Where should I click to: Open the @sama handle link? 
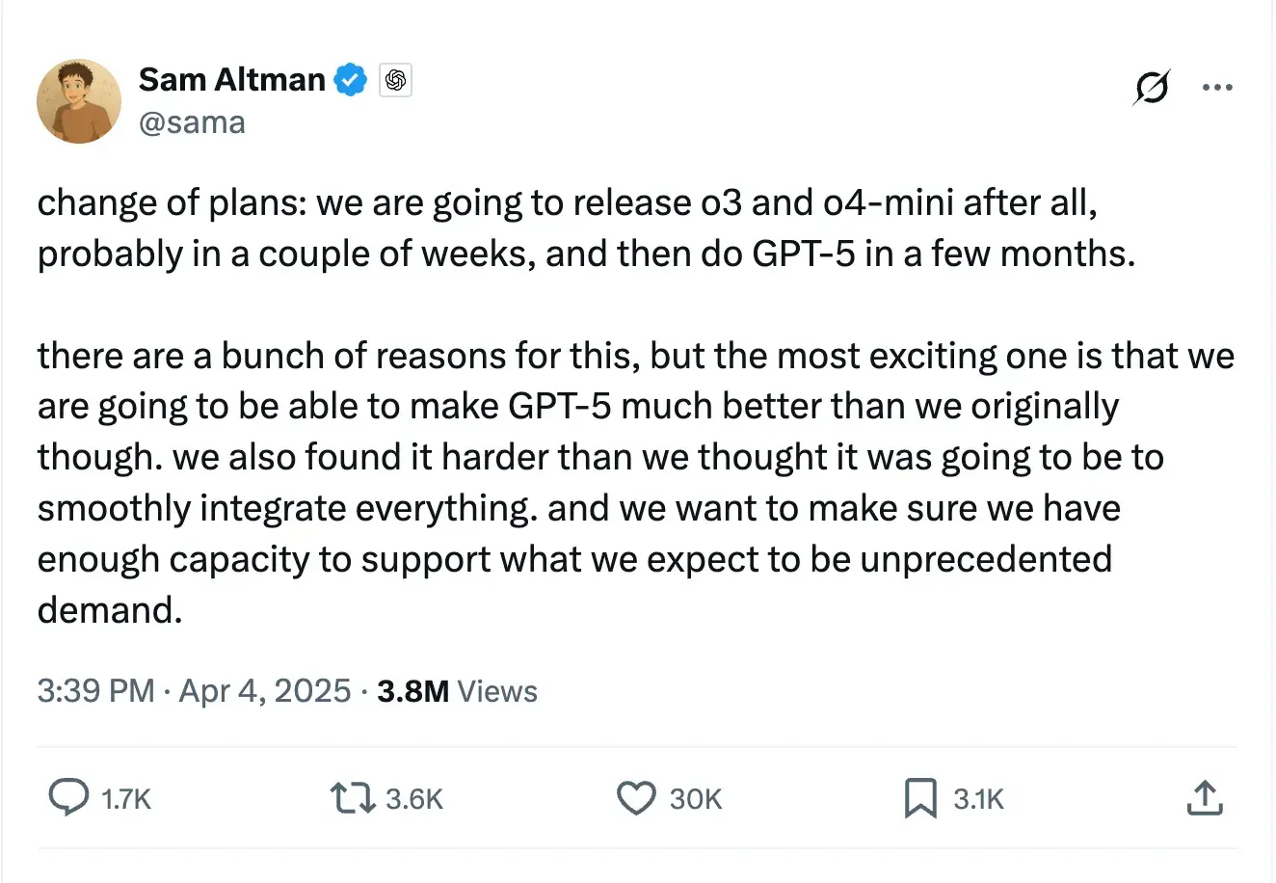click(x=192, y=123)
